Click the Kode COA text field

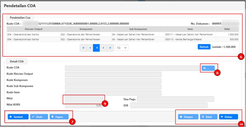[132, 68]
